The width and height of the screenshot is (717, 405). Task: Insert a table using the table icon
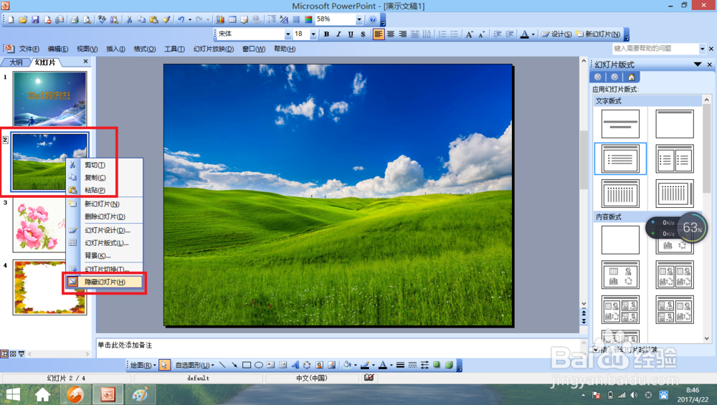point(233,19)
